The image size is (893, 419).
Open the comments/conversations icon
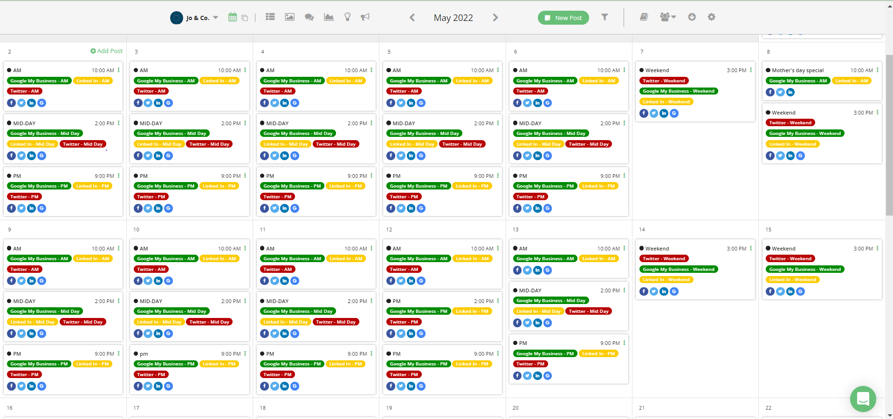[x=309, y=17]
